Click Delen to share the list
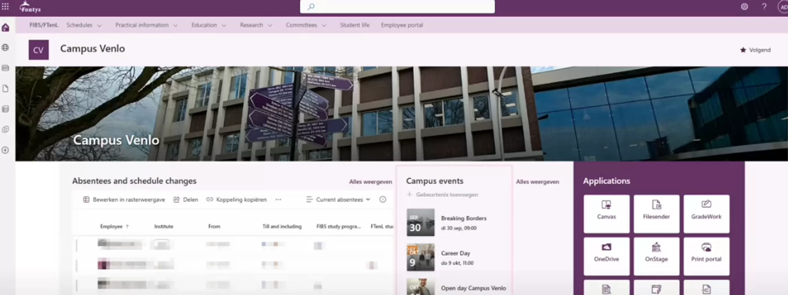This screenshot has height=295, width=788. click(x=186, y=200)
